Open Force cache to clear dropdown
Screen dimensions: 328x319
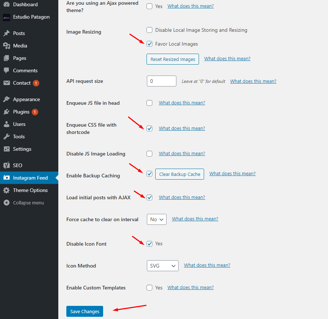tap(157, 219)
